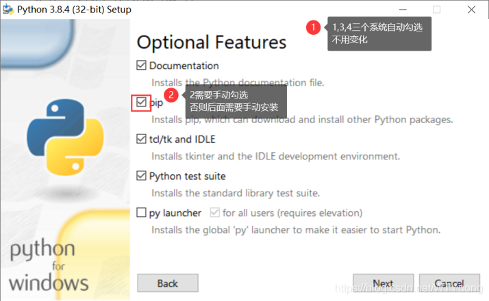Image resolution: width=489 pixels, height=301 pixels.
Task: Click the 'tcl/tk and IDLE' label
Action: tap(182, 140)
